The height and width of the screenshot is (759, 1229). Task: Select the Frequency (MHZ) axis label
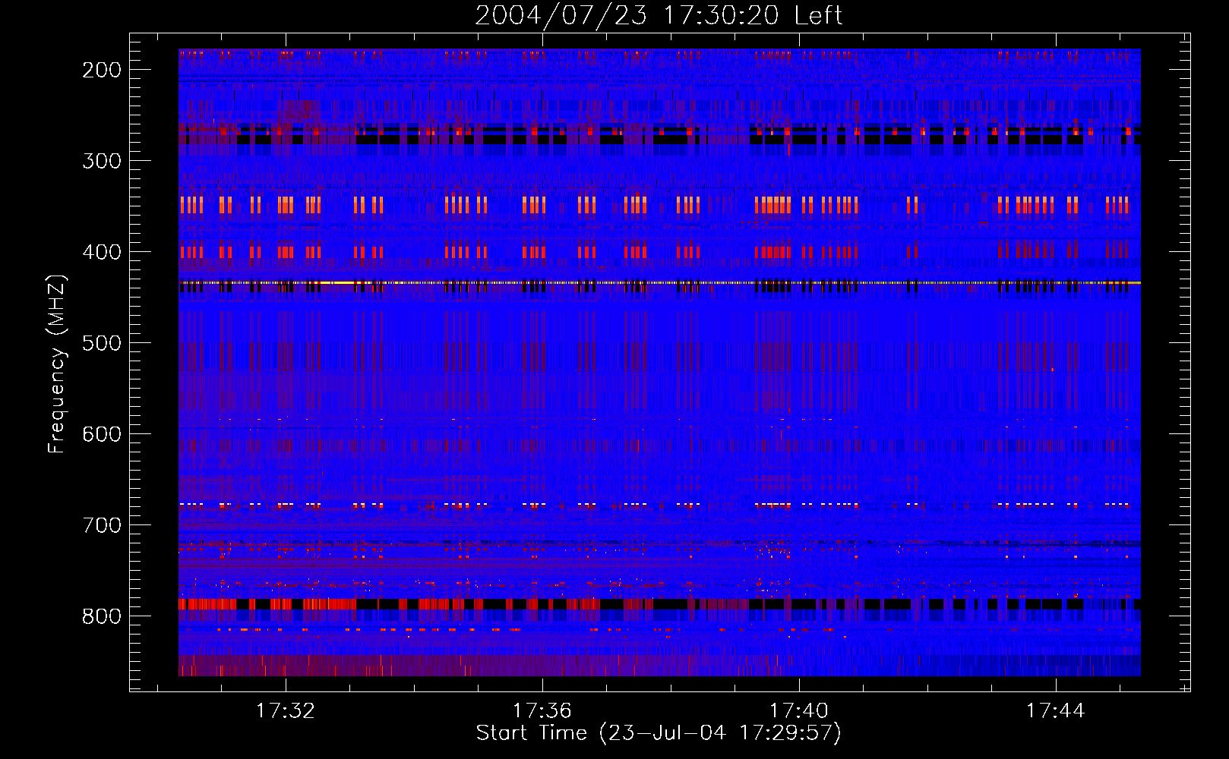click(57, 364)
